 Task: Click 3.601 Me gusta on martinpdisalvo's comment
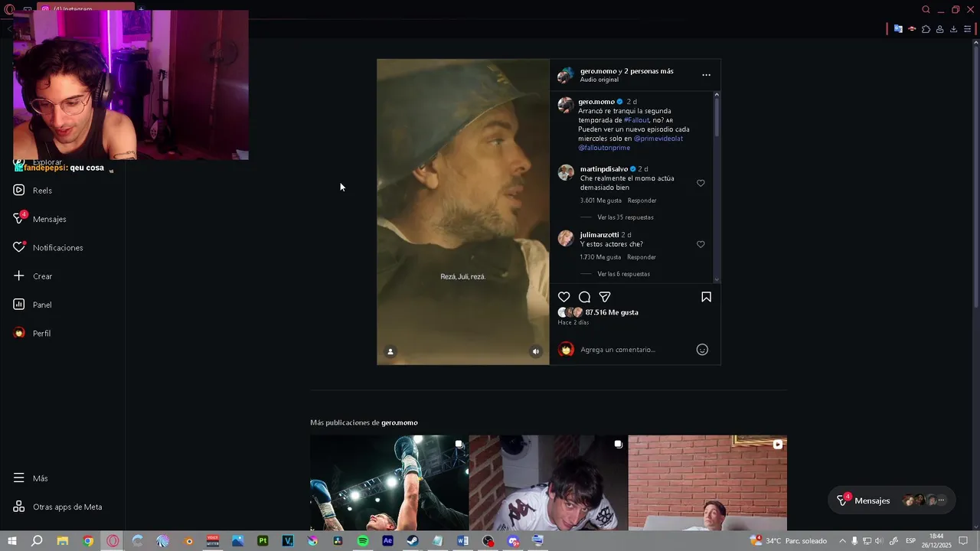pos(601,201)
